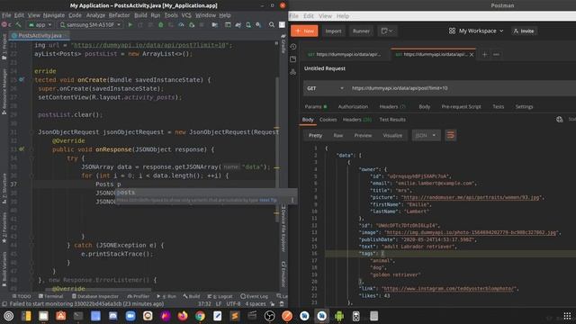
Task: Switch response view to Preview
Action: (x=363, y=135)
